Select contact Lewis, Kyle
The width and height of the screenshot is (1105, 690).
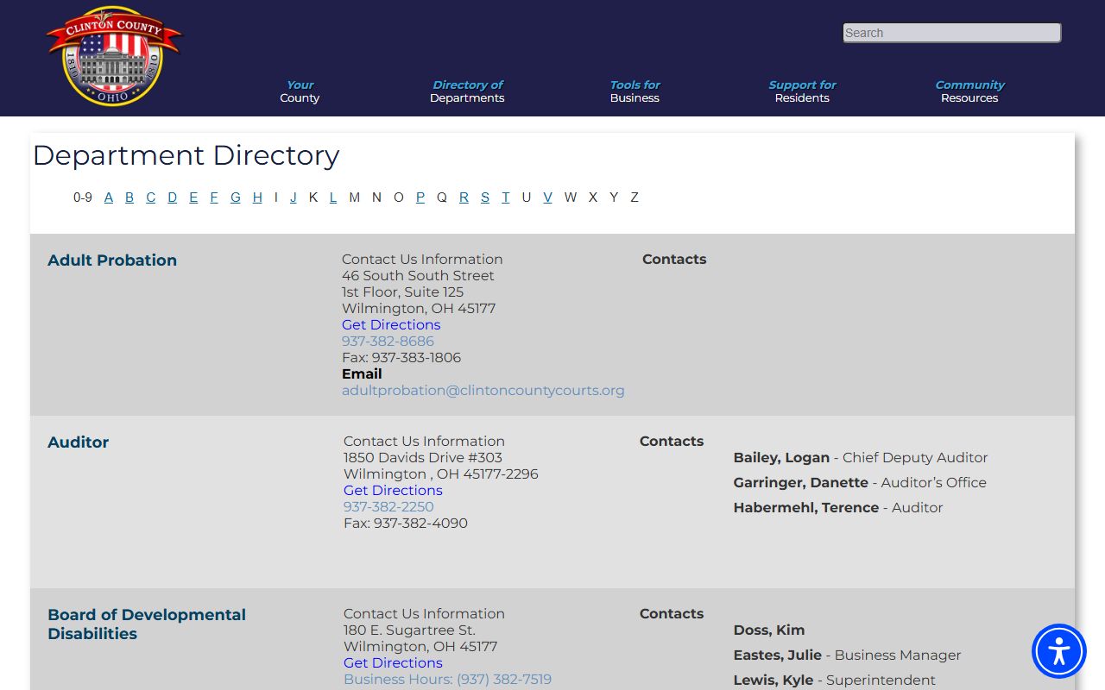pos(773,681)
